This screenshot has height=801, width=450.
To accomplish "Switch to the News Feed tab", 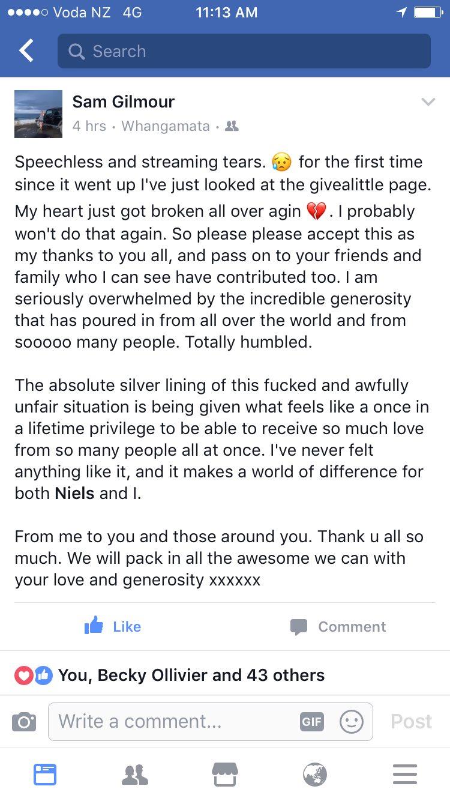I will click(45, 775).
